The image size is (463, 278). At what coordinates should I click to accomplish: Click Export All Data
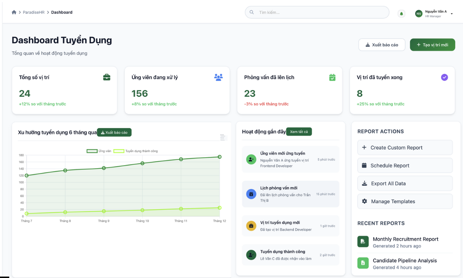405,183
